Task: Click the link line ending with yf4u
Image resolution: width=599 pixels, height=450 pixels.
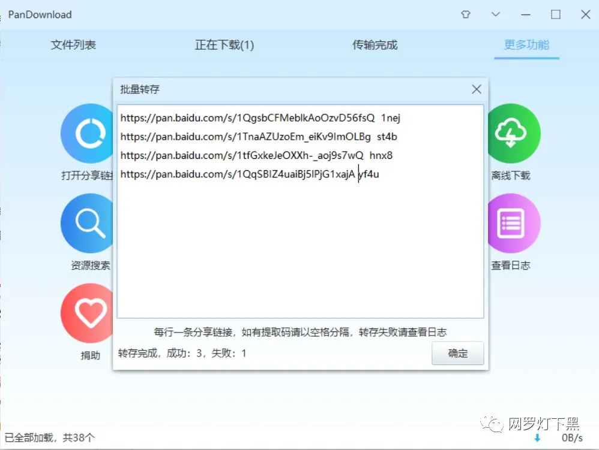Action: [x=250, y=174]
